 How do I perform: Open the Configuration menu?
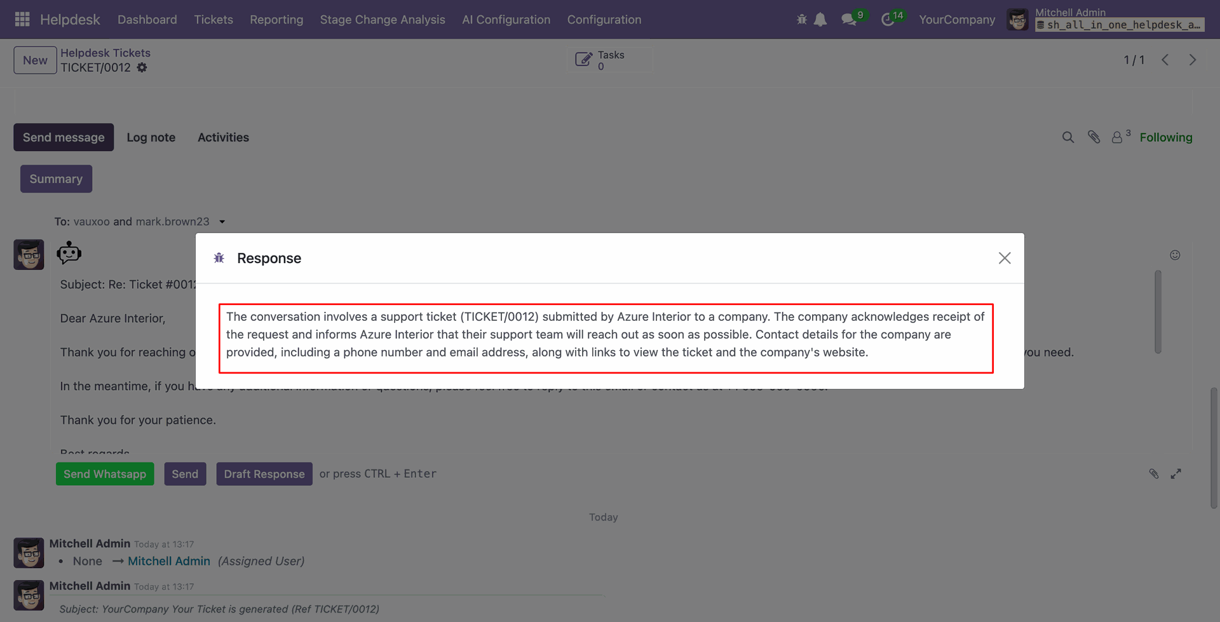pyautogui.click(x=604, y=20)
